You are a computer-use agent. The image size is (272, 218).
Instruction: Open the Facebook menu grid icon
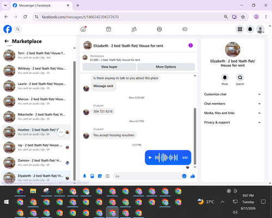(x=240, y=29)
